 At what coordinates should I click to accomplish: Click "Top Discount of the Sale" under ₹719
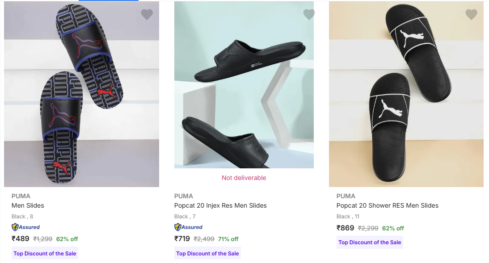(207, 254)
